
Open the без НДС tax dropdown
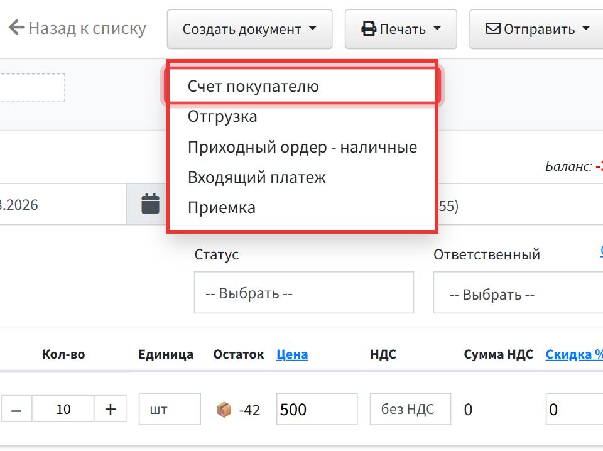[410, 409]
